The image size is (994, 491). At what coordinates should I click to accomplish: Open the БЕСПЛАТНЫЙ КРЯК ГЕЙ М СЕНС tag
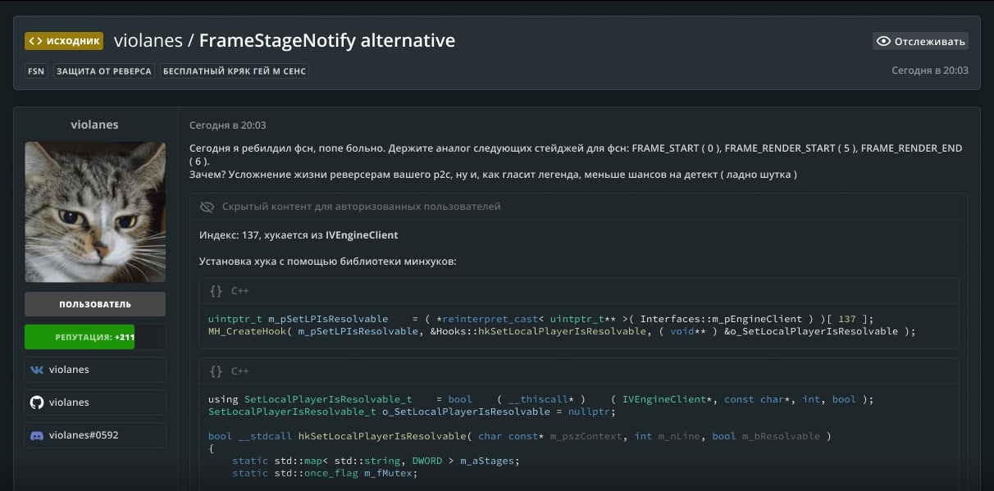pyautogui.click(x=234, y=71)
